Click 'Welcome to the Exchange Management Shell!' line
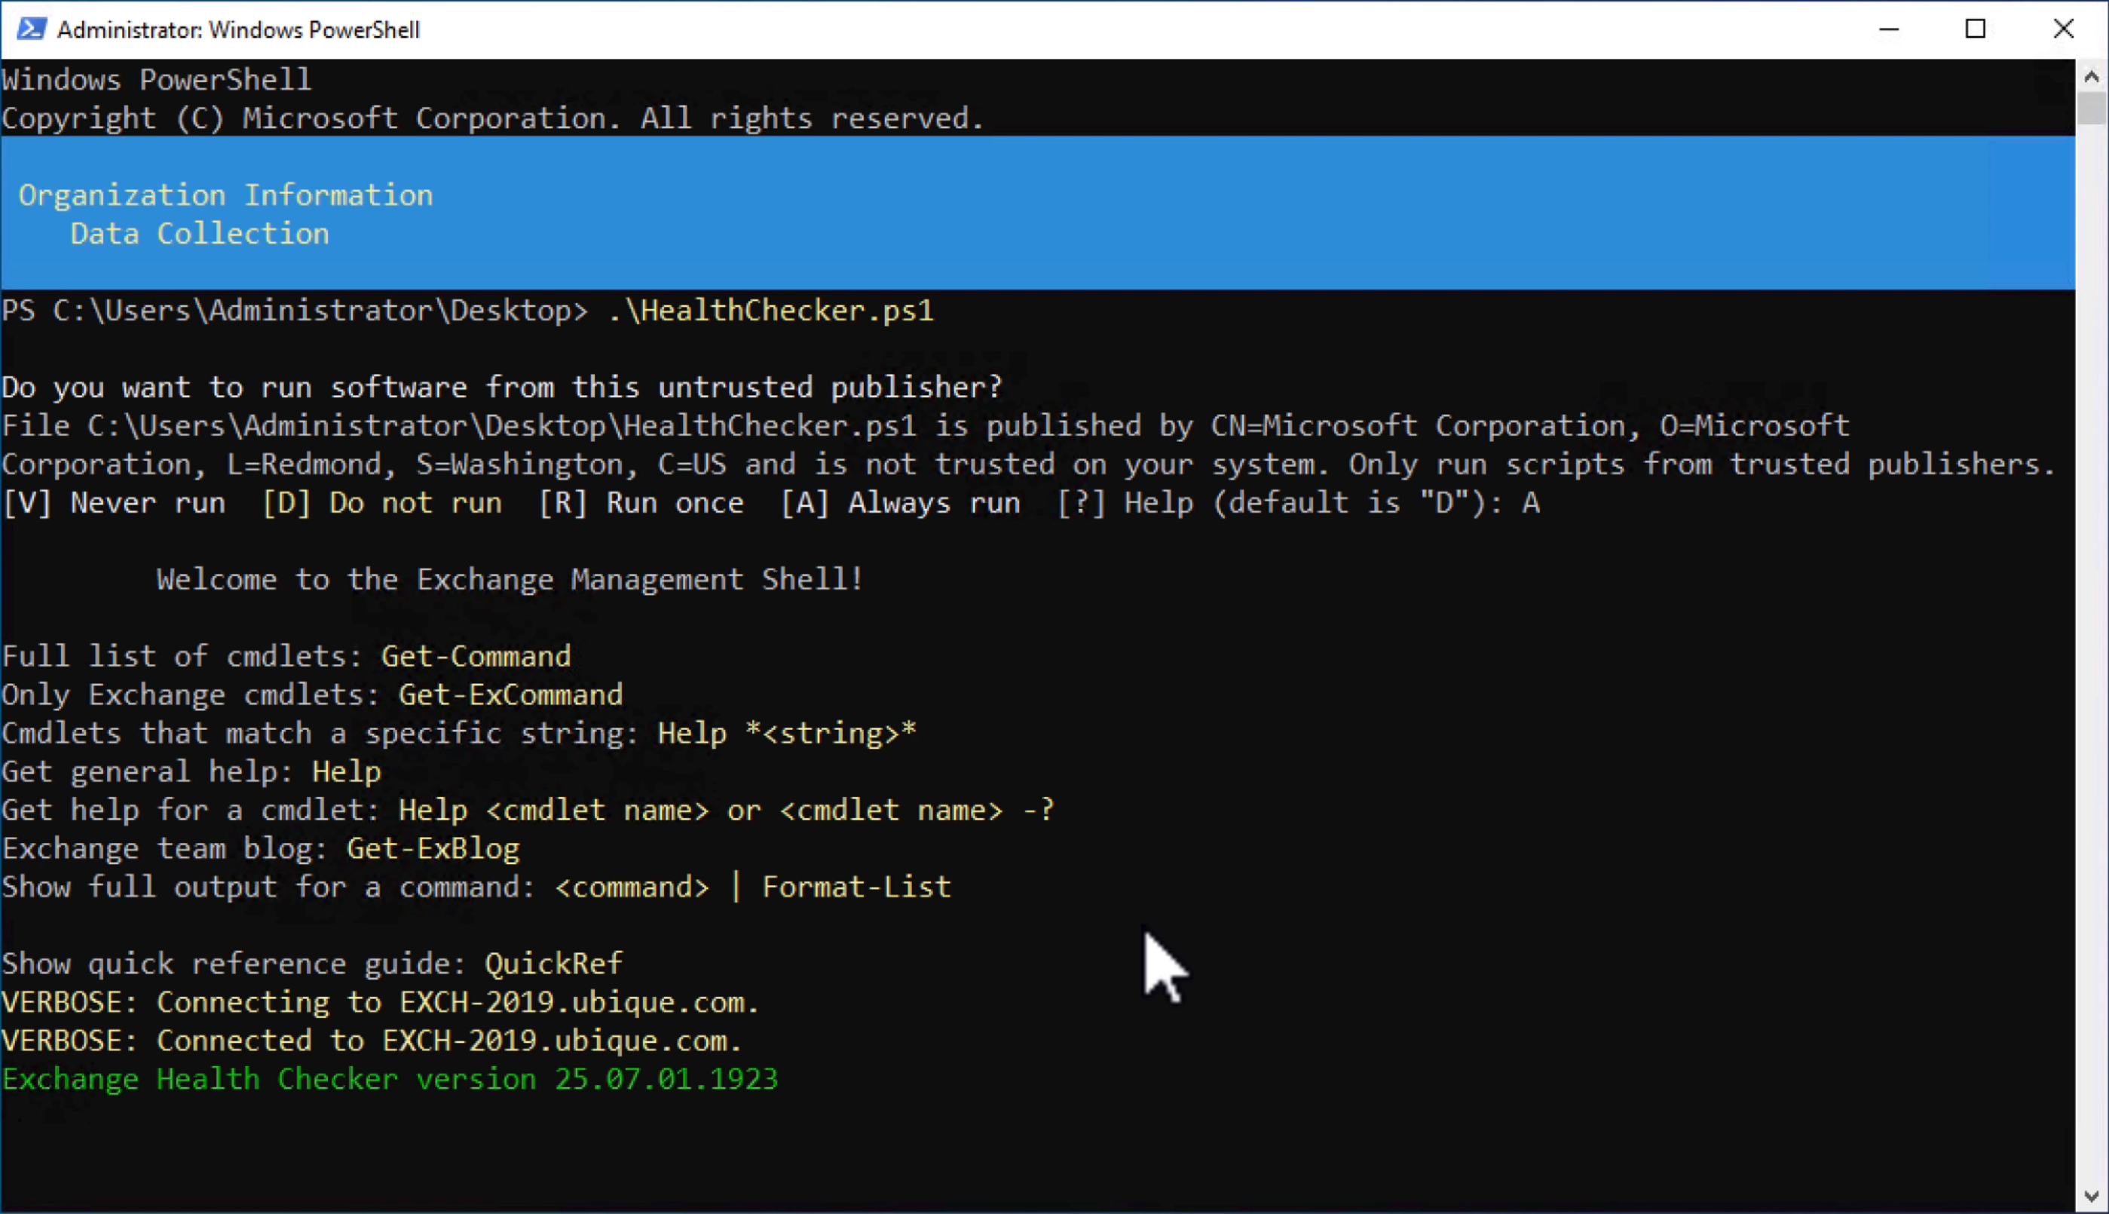 point(510,580)
